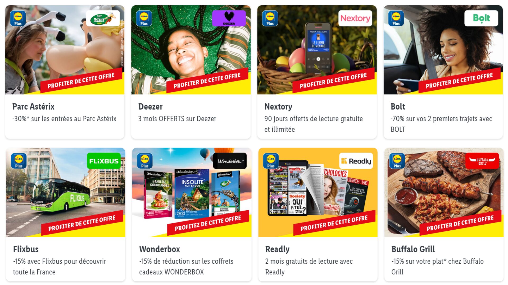Image resolution: width=508 pixels, height=285 pixels.
Task: Click the green Bolt logo badge
Action: [x=481, y=18]
